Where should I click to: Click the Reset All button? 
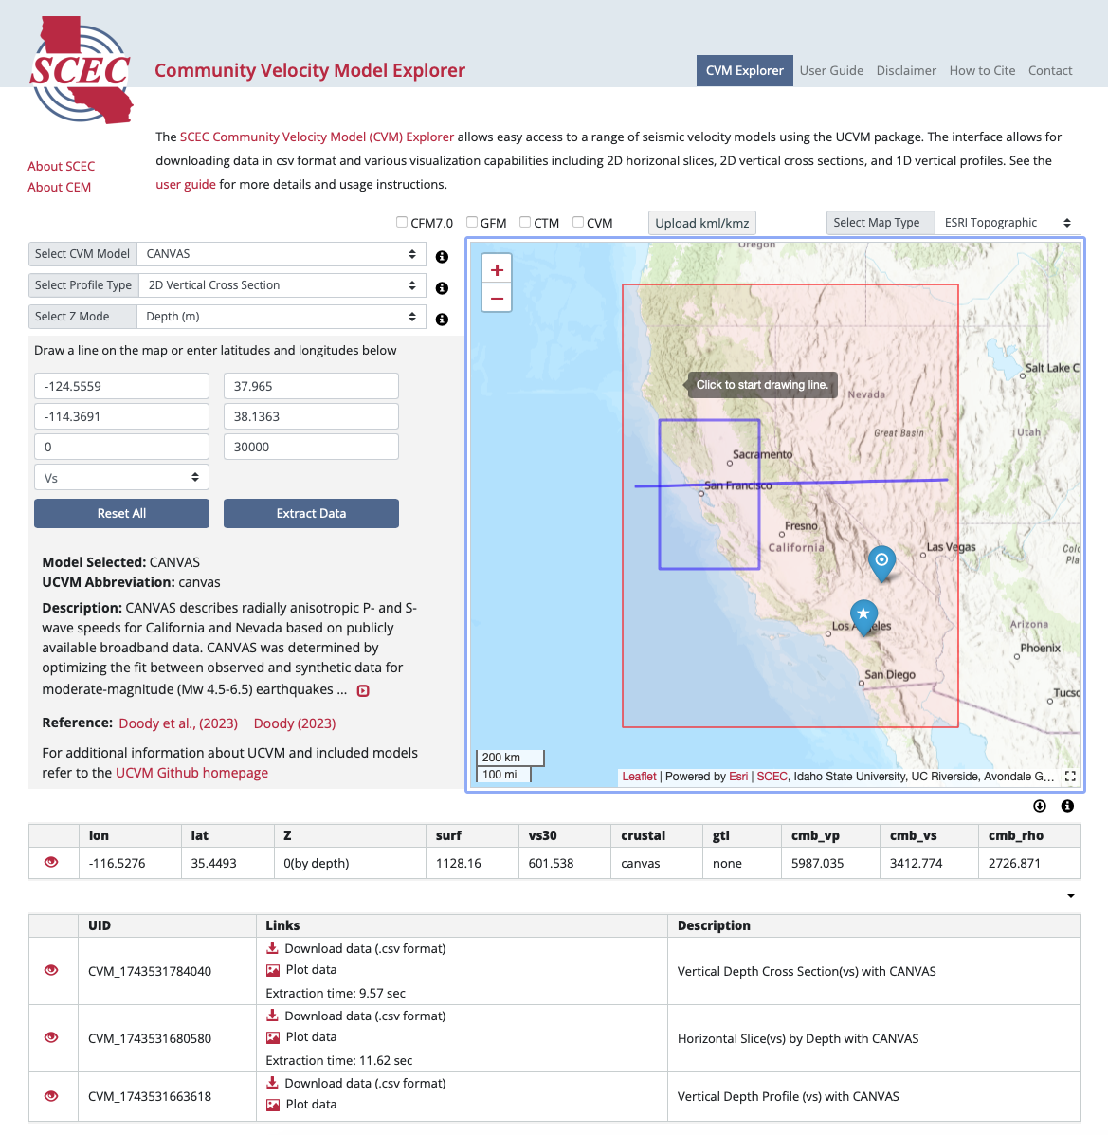click(x=121, y=513)
